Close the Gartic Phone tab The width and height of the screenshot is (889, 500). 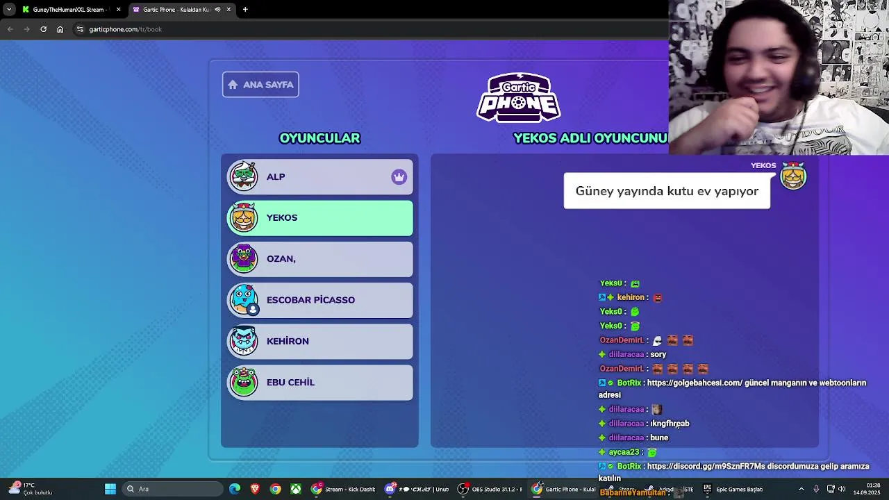coord(229,10)
